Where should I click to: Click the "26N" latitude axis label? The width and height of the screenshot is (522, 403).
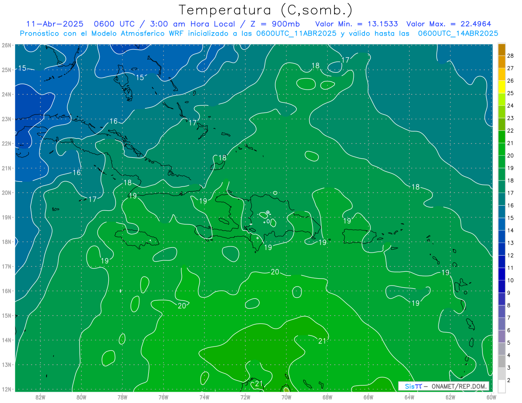pos(7,45)
